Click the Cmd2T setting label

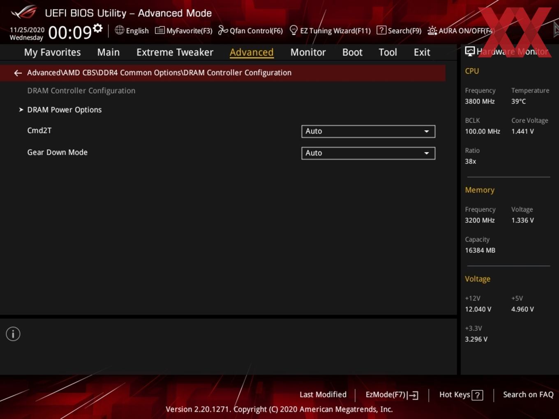click(39, 131)
